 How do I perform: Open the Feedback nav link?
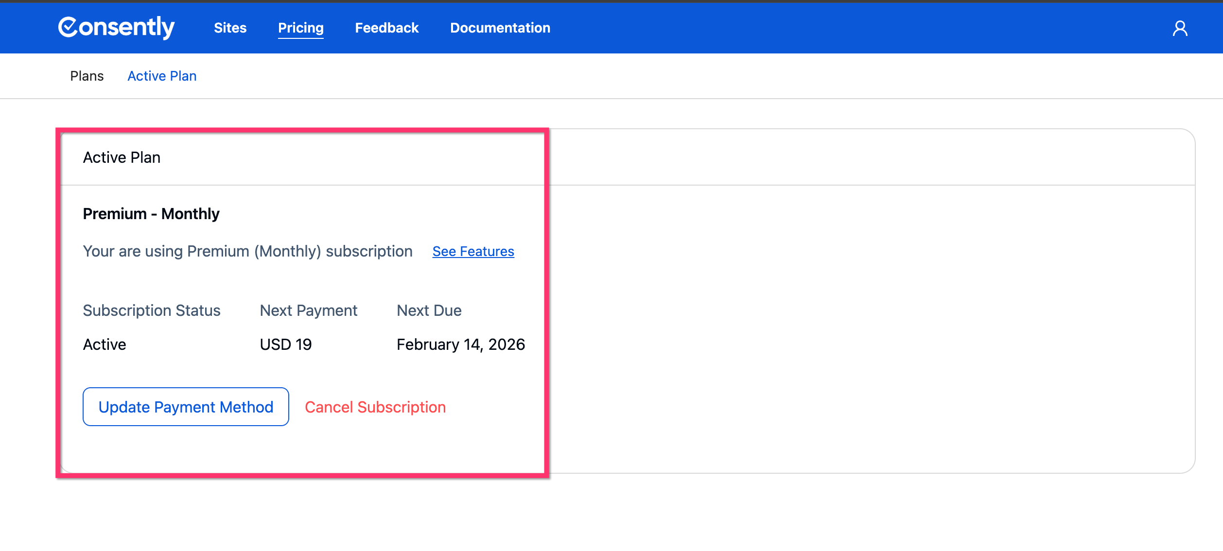tap(386, 28)
